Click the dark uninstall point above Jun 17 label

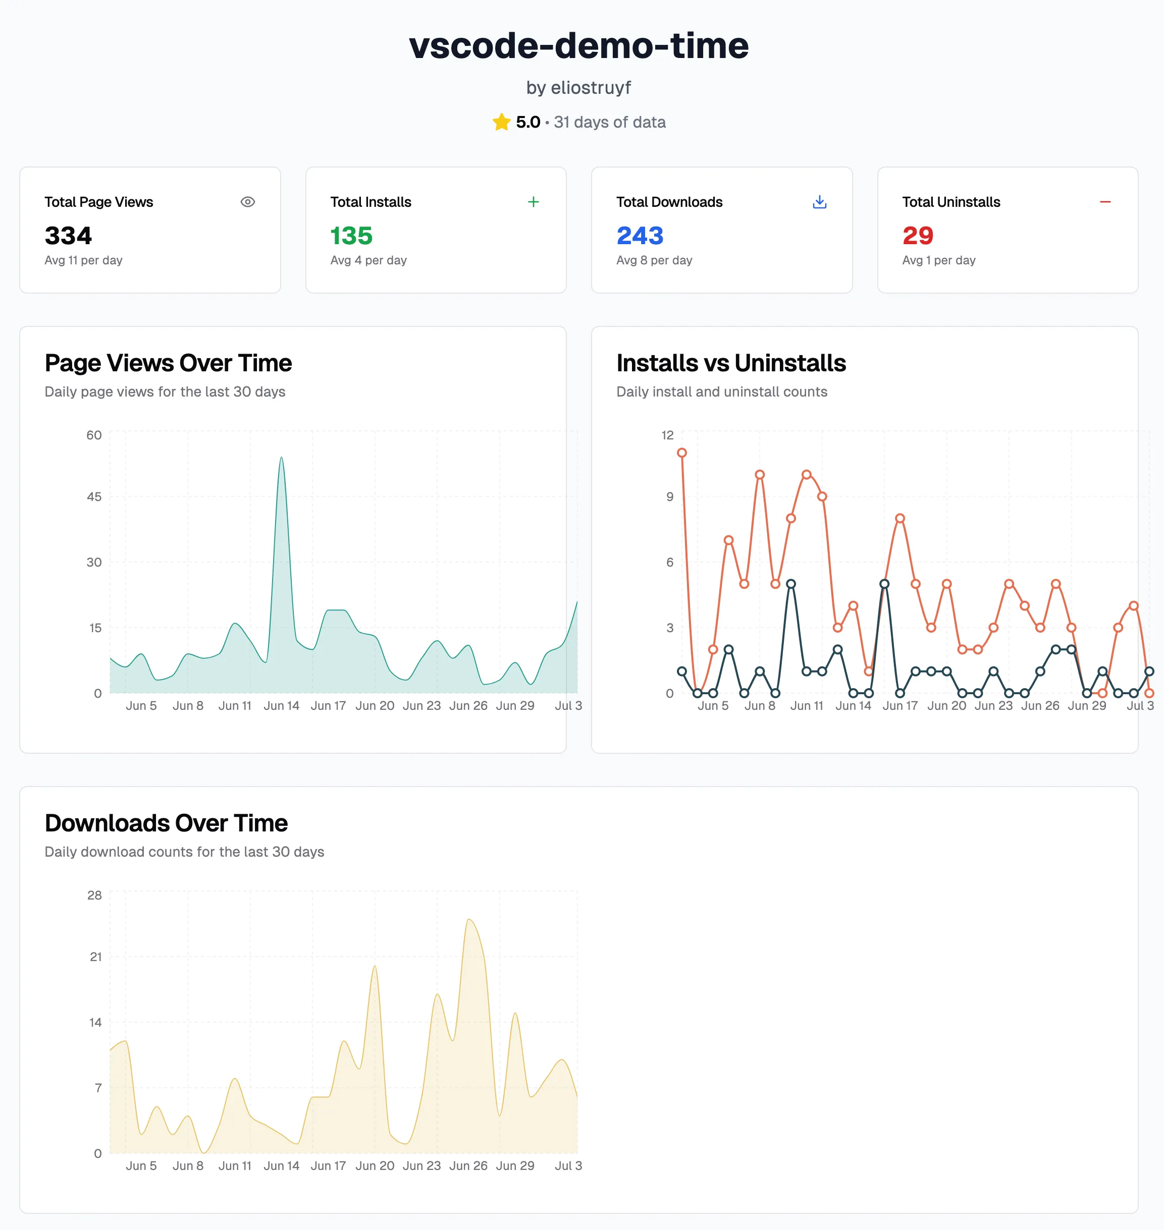[x=901, y=693]
